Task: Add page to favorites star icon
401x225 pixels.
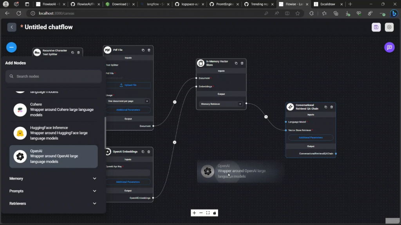Action: tap(298, 13)
